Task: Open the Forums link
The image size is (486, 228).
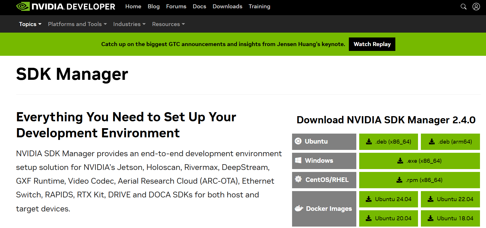Action: coord(176,6)
